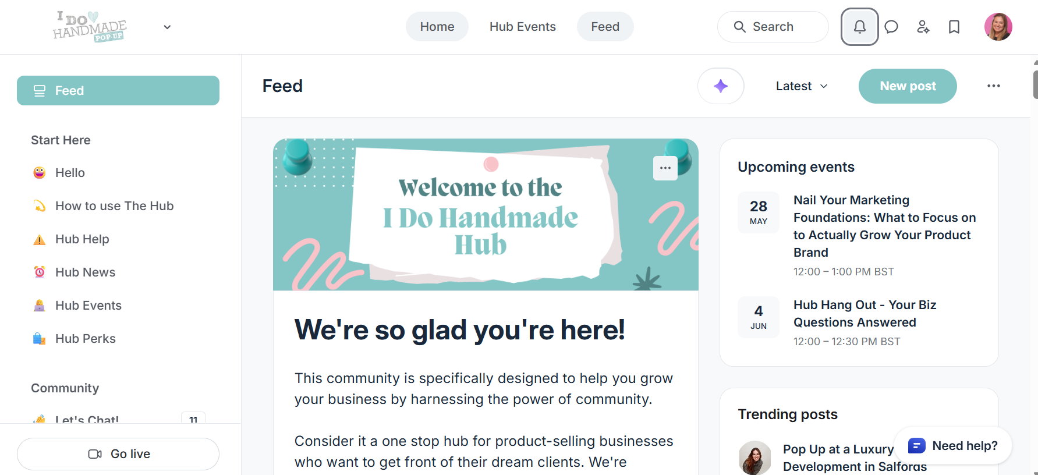Open feed more options ellipsis

click(x=993, y=86)
